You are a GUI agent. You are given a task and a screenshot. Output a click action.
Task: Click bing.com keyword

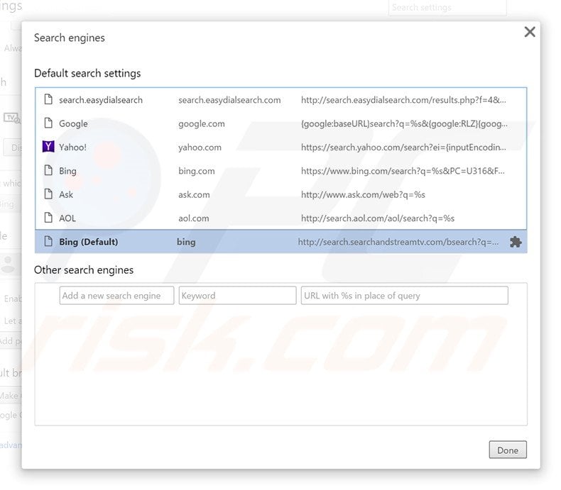197,171
